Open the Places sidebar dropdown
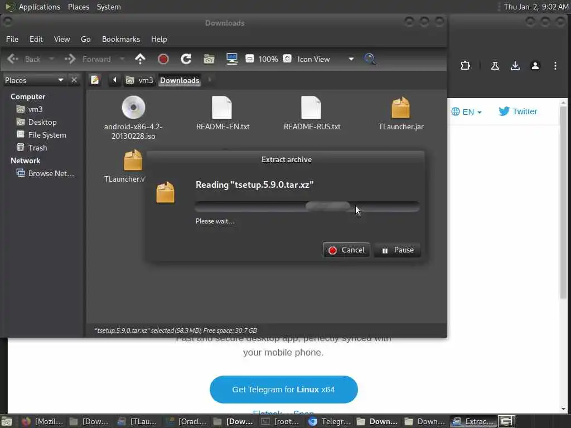The image size is (571, 428). click(x=34, y=80)
